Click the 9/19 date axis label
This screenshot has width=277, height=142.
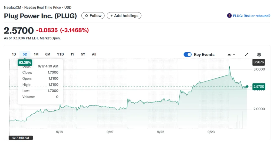point(110,132)
